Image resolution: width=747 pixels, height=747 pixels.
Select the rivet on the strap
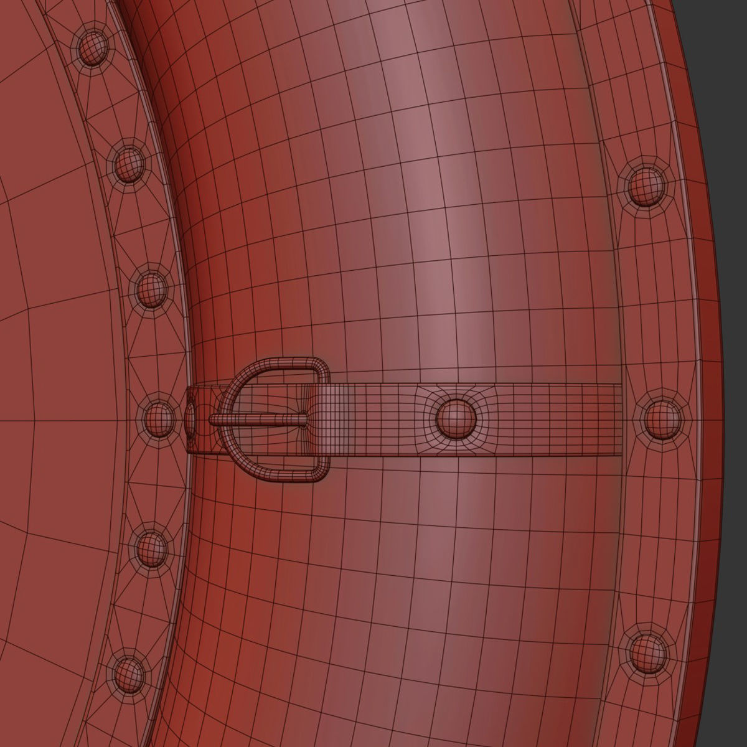456,418
